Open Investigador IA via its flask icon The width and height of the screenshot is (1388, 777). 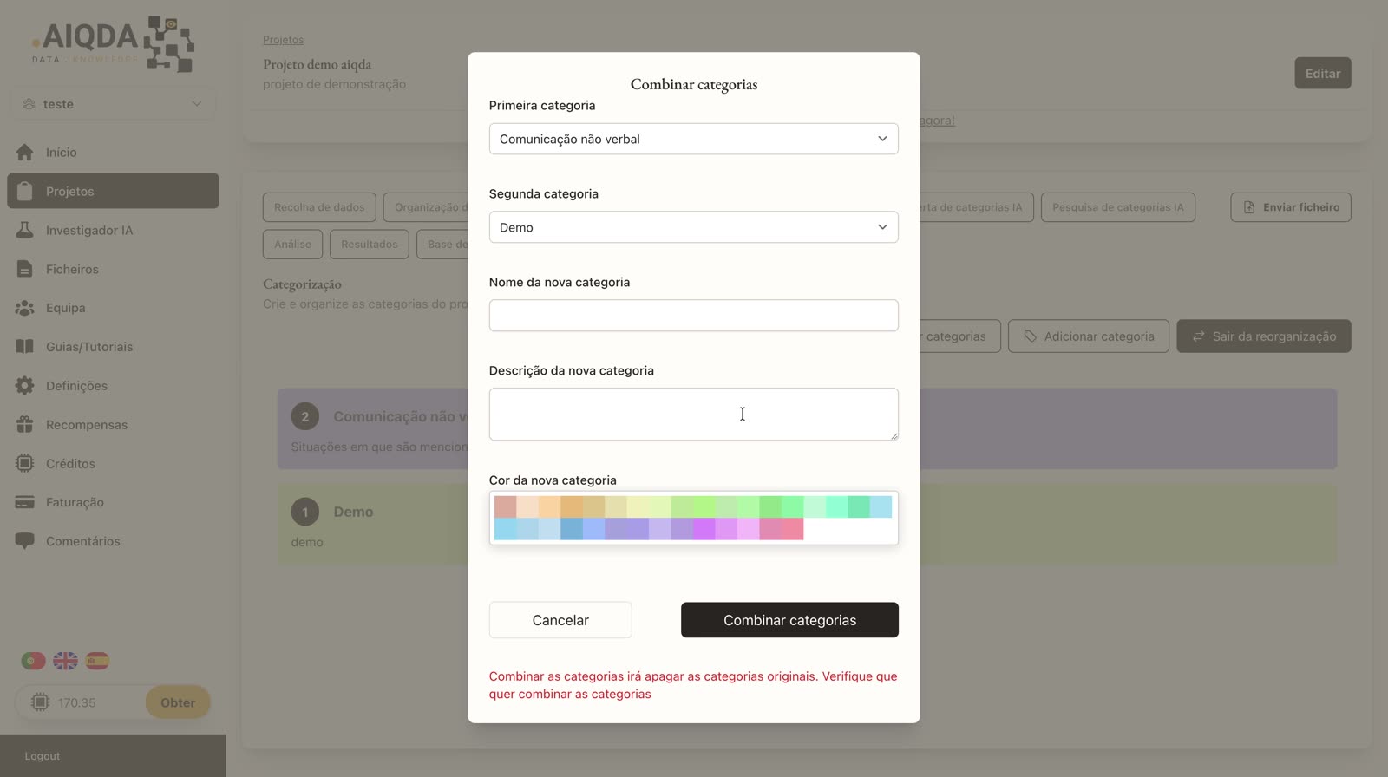click(x=24, y=230)
